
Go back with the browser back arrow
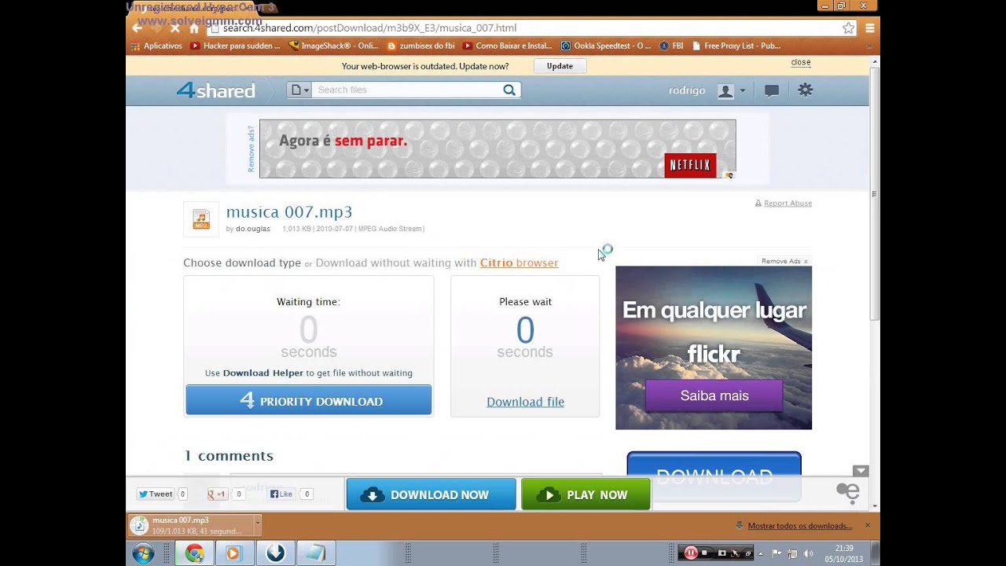tap(138, 28)
